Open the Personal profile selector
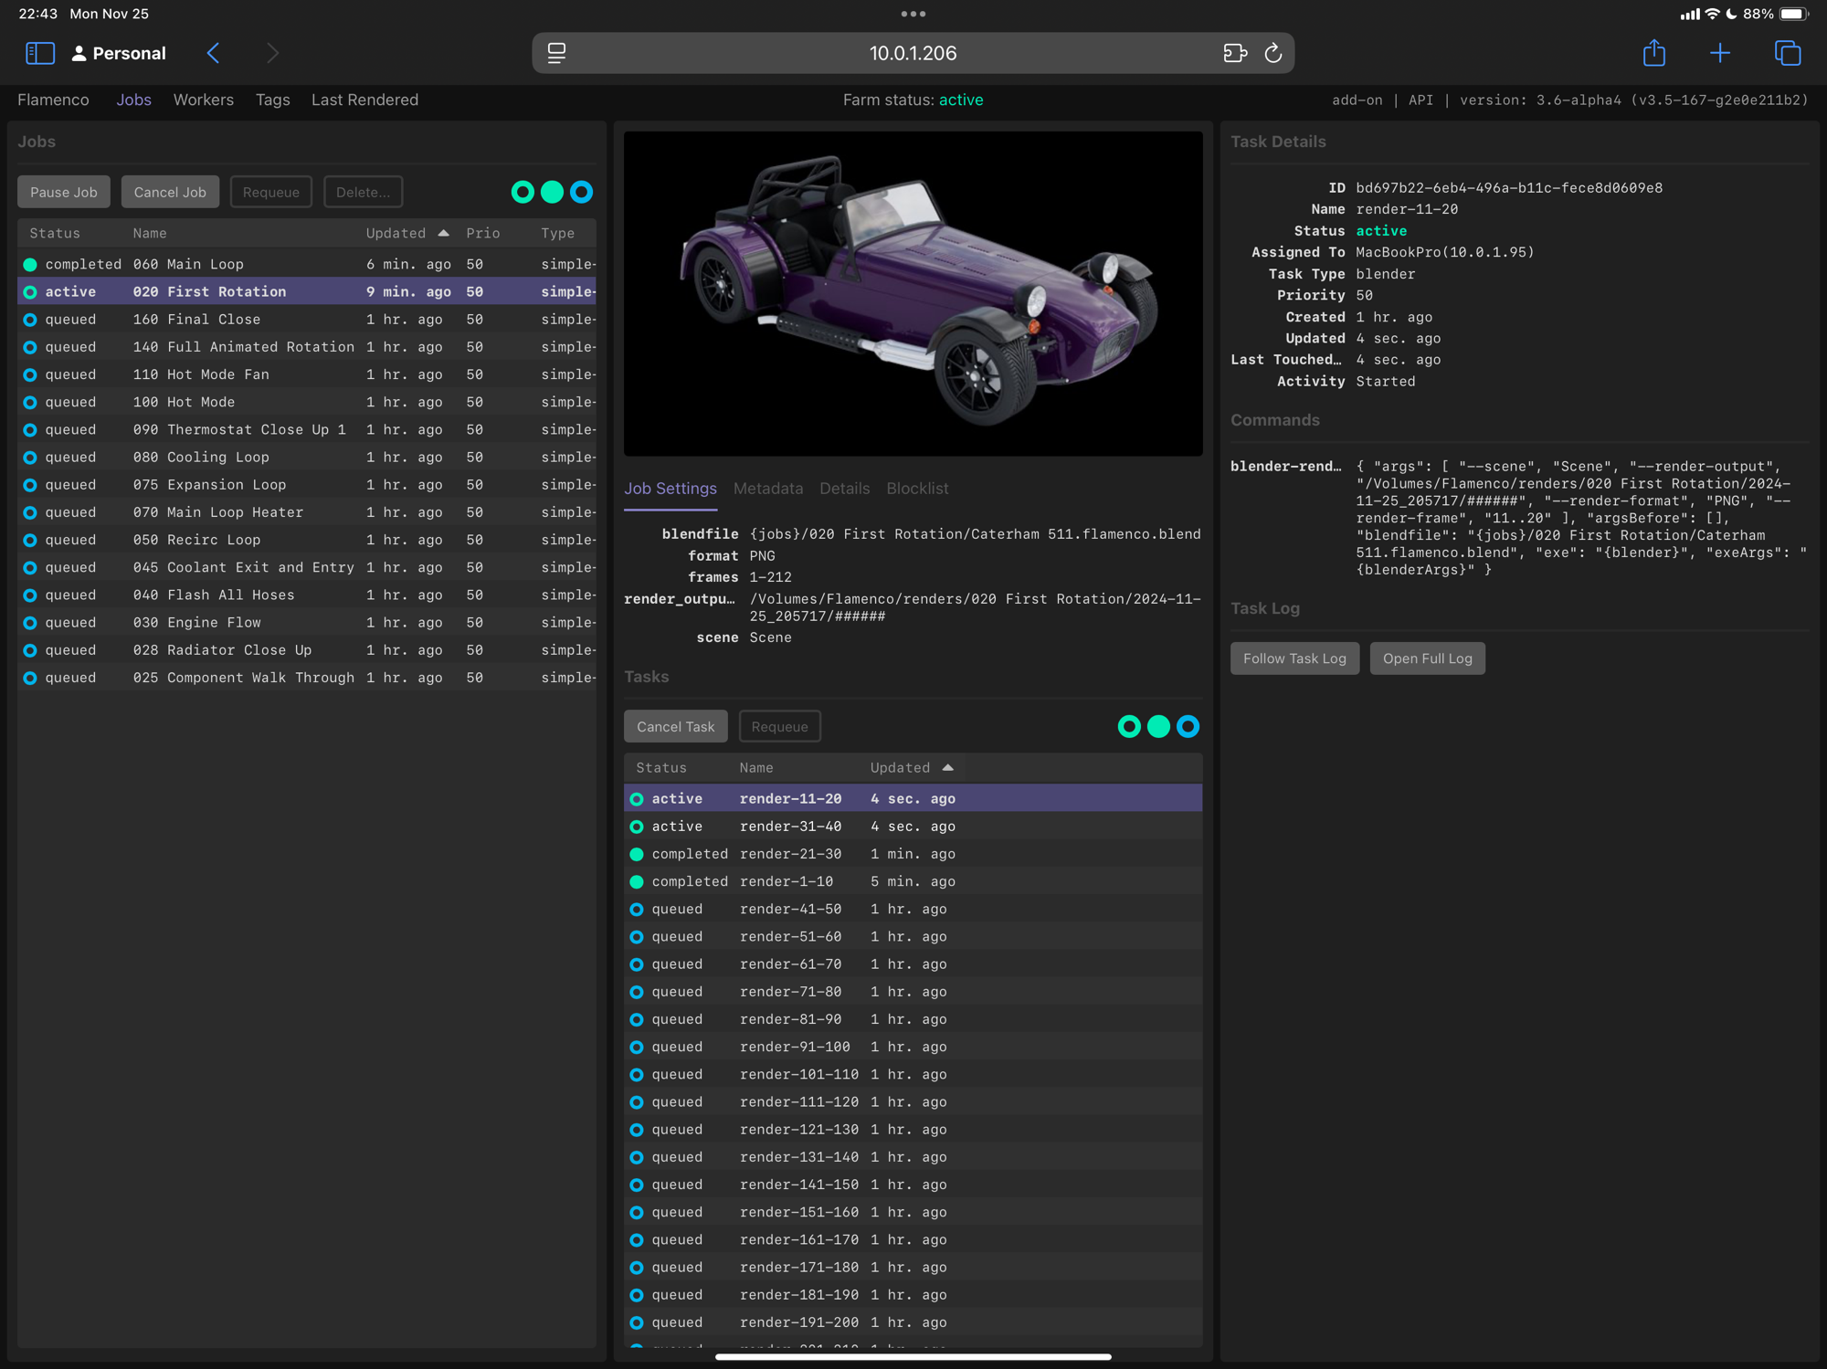Image resolution: width=1827 pixels, height=1369 pixels. click(x=119, y=53)
